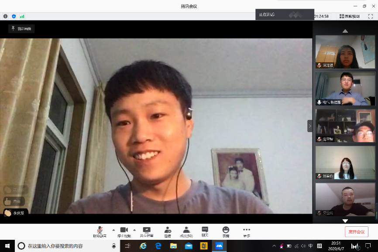Click the Cortana circle icon
Screen dimensions: 378x252
(21, 246)
